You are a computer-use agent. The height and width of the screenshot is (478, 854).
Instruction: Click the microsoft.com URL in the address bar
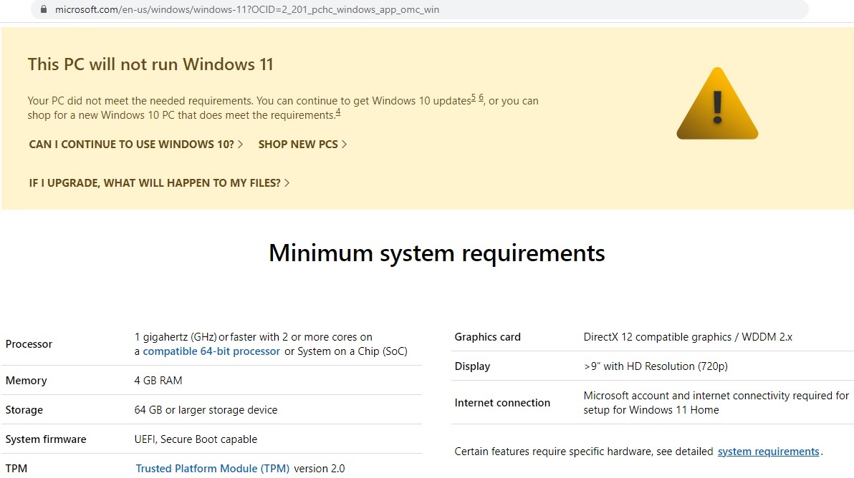247,10
